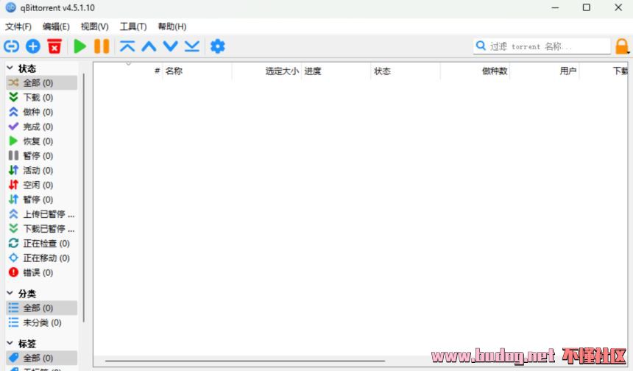Open the 文件(F) menu

click(18, 26)
